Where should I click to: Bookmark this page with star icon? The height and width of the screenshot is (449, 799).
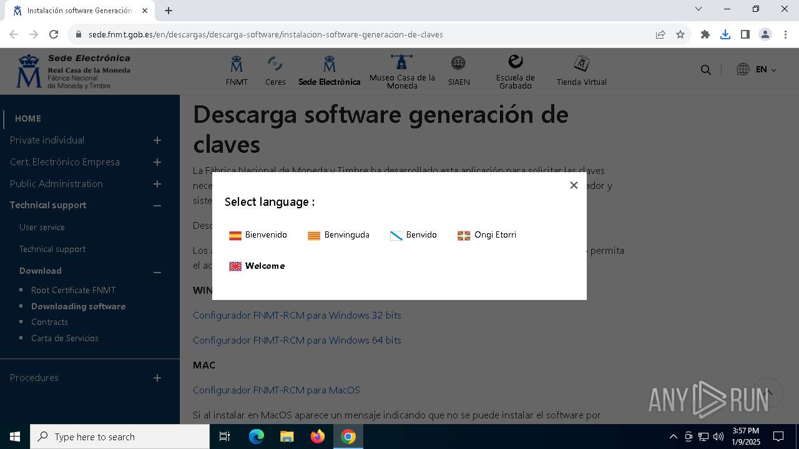(x=680, y=34)
